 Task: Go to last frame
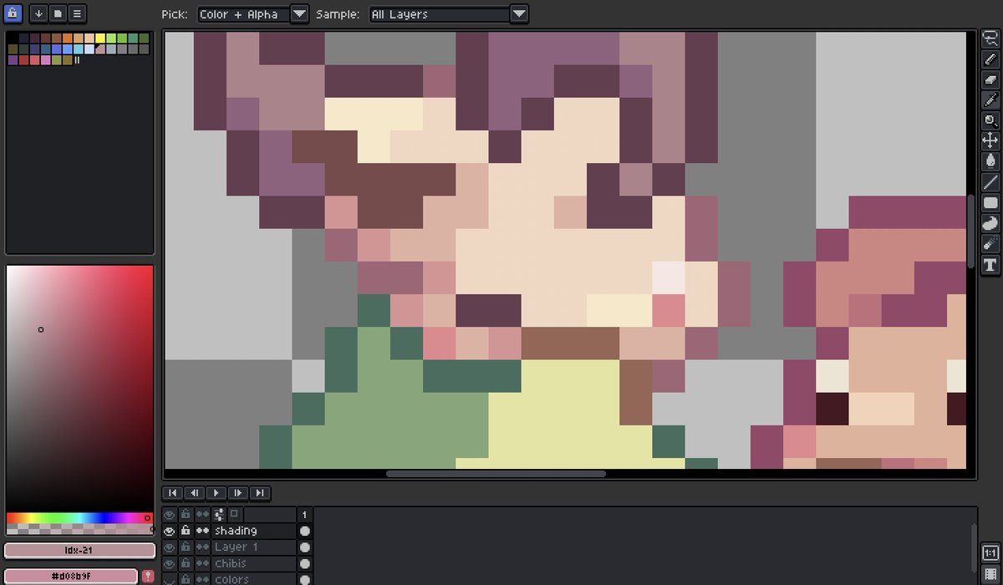[259, 493]
